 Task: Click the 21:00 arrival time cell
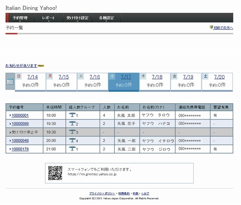pyautogui.click(x=55, y=149)
